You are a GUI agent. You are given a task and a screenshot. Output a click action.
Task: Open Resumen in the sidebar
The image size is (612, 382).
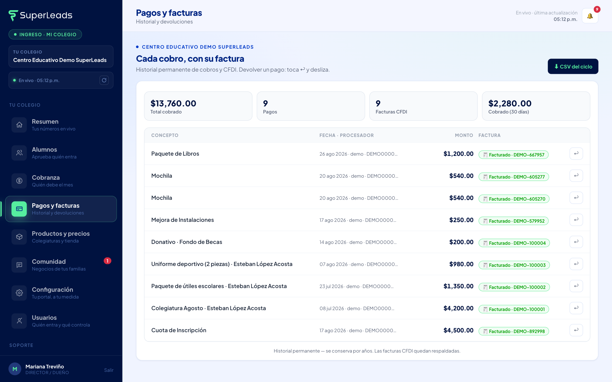click(x=61, y=125)
